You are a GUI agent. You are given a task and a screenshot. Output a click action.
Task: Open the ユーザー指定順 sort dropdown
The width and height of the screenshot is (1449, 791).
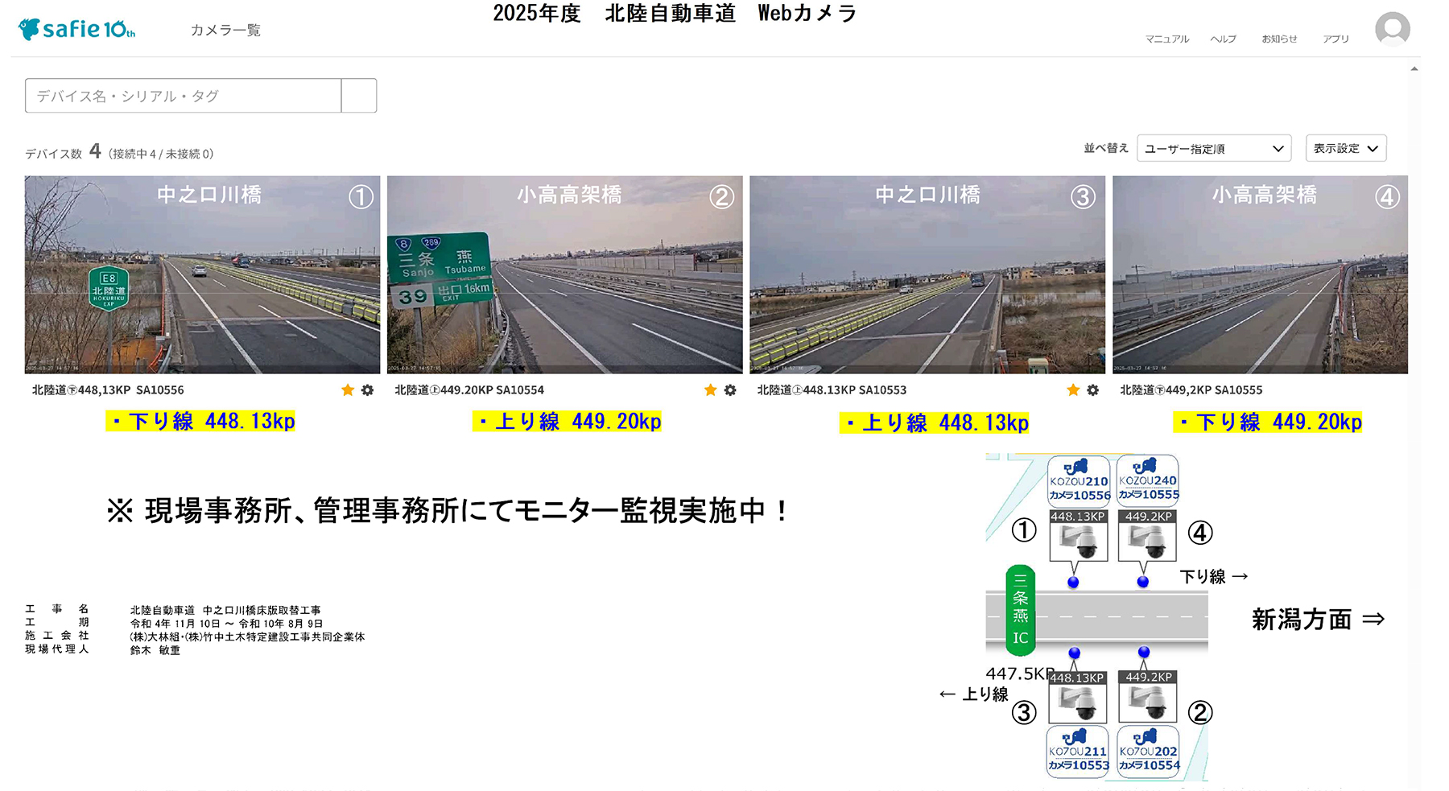(x=1213, y=149)
